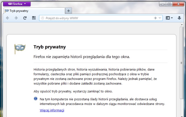Follow the Więcej informacji link
Viewport: 186px width, 117px height.
point(52,110)
